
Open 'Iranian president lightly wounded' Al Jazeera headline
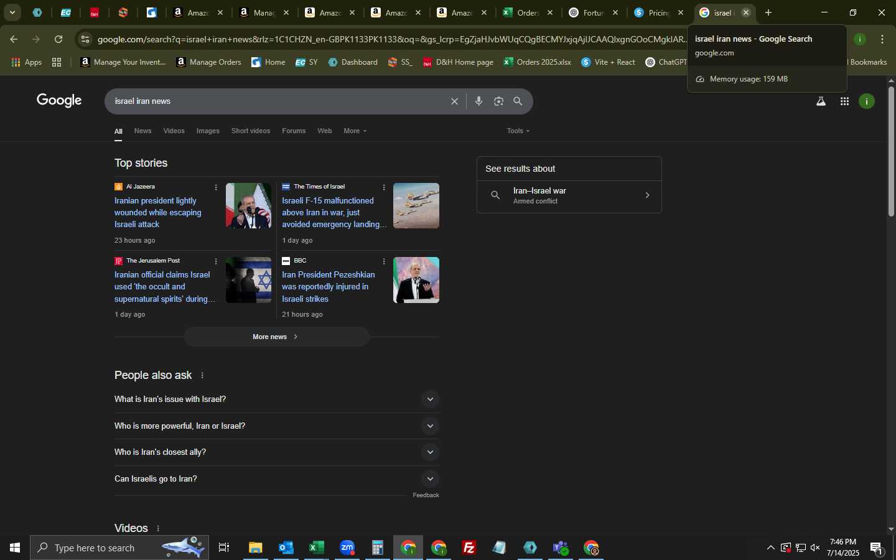pos(158,213)
